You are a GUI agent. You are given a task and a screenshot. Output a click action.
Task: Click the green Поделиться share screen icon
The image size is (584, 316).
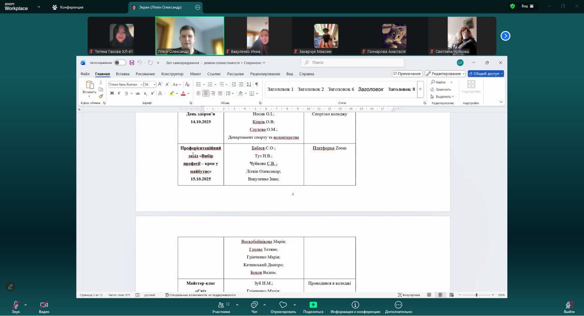click(x=313, y=305)
